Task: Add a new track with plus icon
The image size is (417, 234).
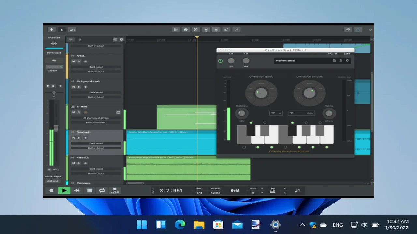Action: pos(122,39)
